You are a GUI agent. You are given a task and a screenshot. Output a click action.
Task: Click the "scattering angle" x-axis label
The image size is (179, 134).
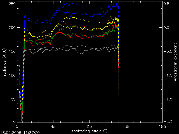point(89,131)
